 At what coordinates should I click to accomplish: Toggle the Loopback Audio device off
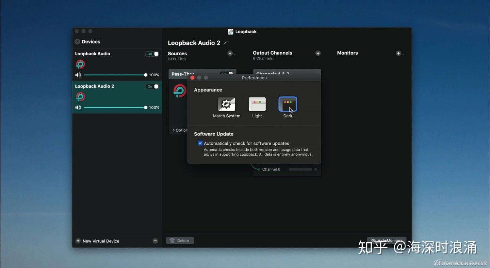[152, 54]
